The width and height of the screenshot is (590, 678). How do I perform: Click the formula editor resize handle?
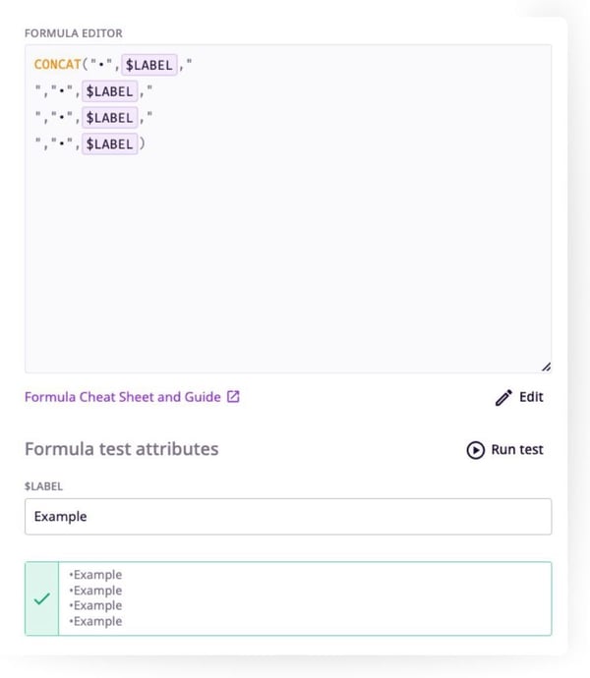[x=545, y=367]
